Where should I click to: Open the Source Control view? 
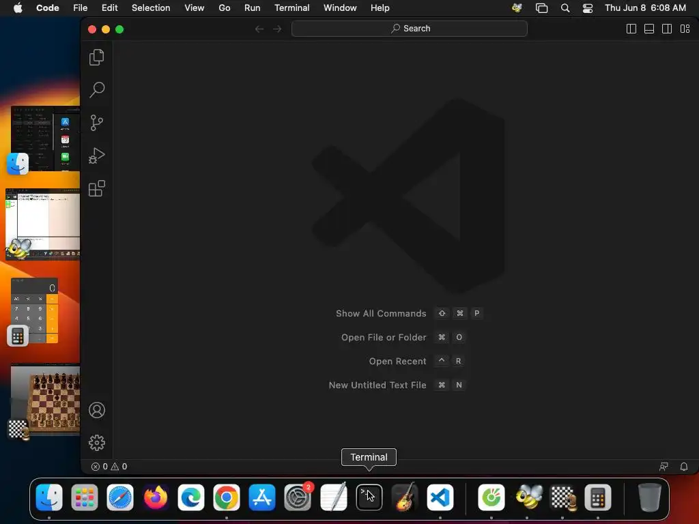pyautogui.click(x=97, y=123)
